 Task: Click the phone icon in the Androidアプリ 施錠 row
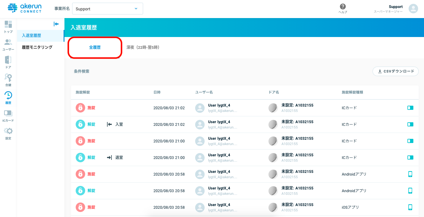tap(410, 174)
